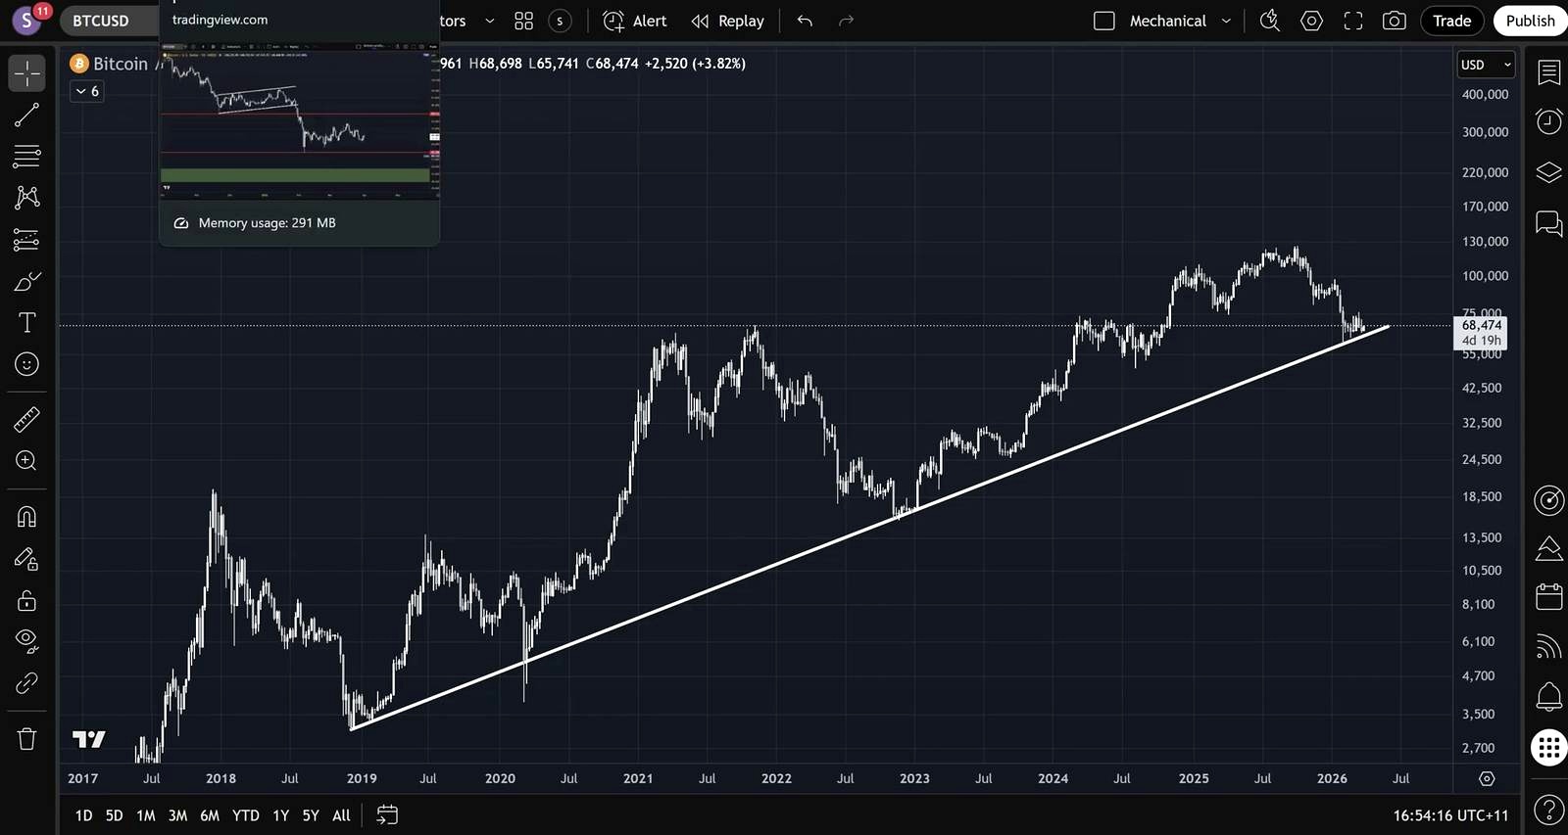Image resolution: width=1568 pixels, height=835 pixels.
Task: Open the Fibonacci retracement tools
Action: (26, 156)
